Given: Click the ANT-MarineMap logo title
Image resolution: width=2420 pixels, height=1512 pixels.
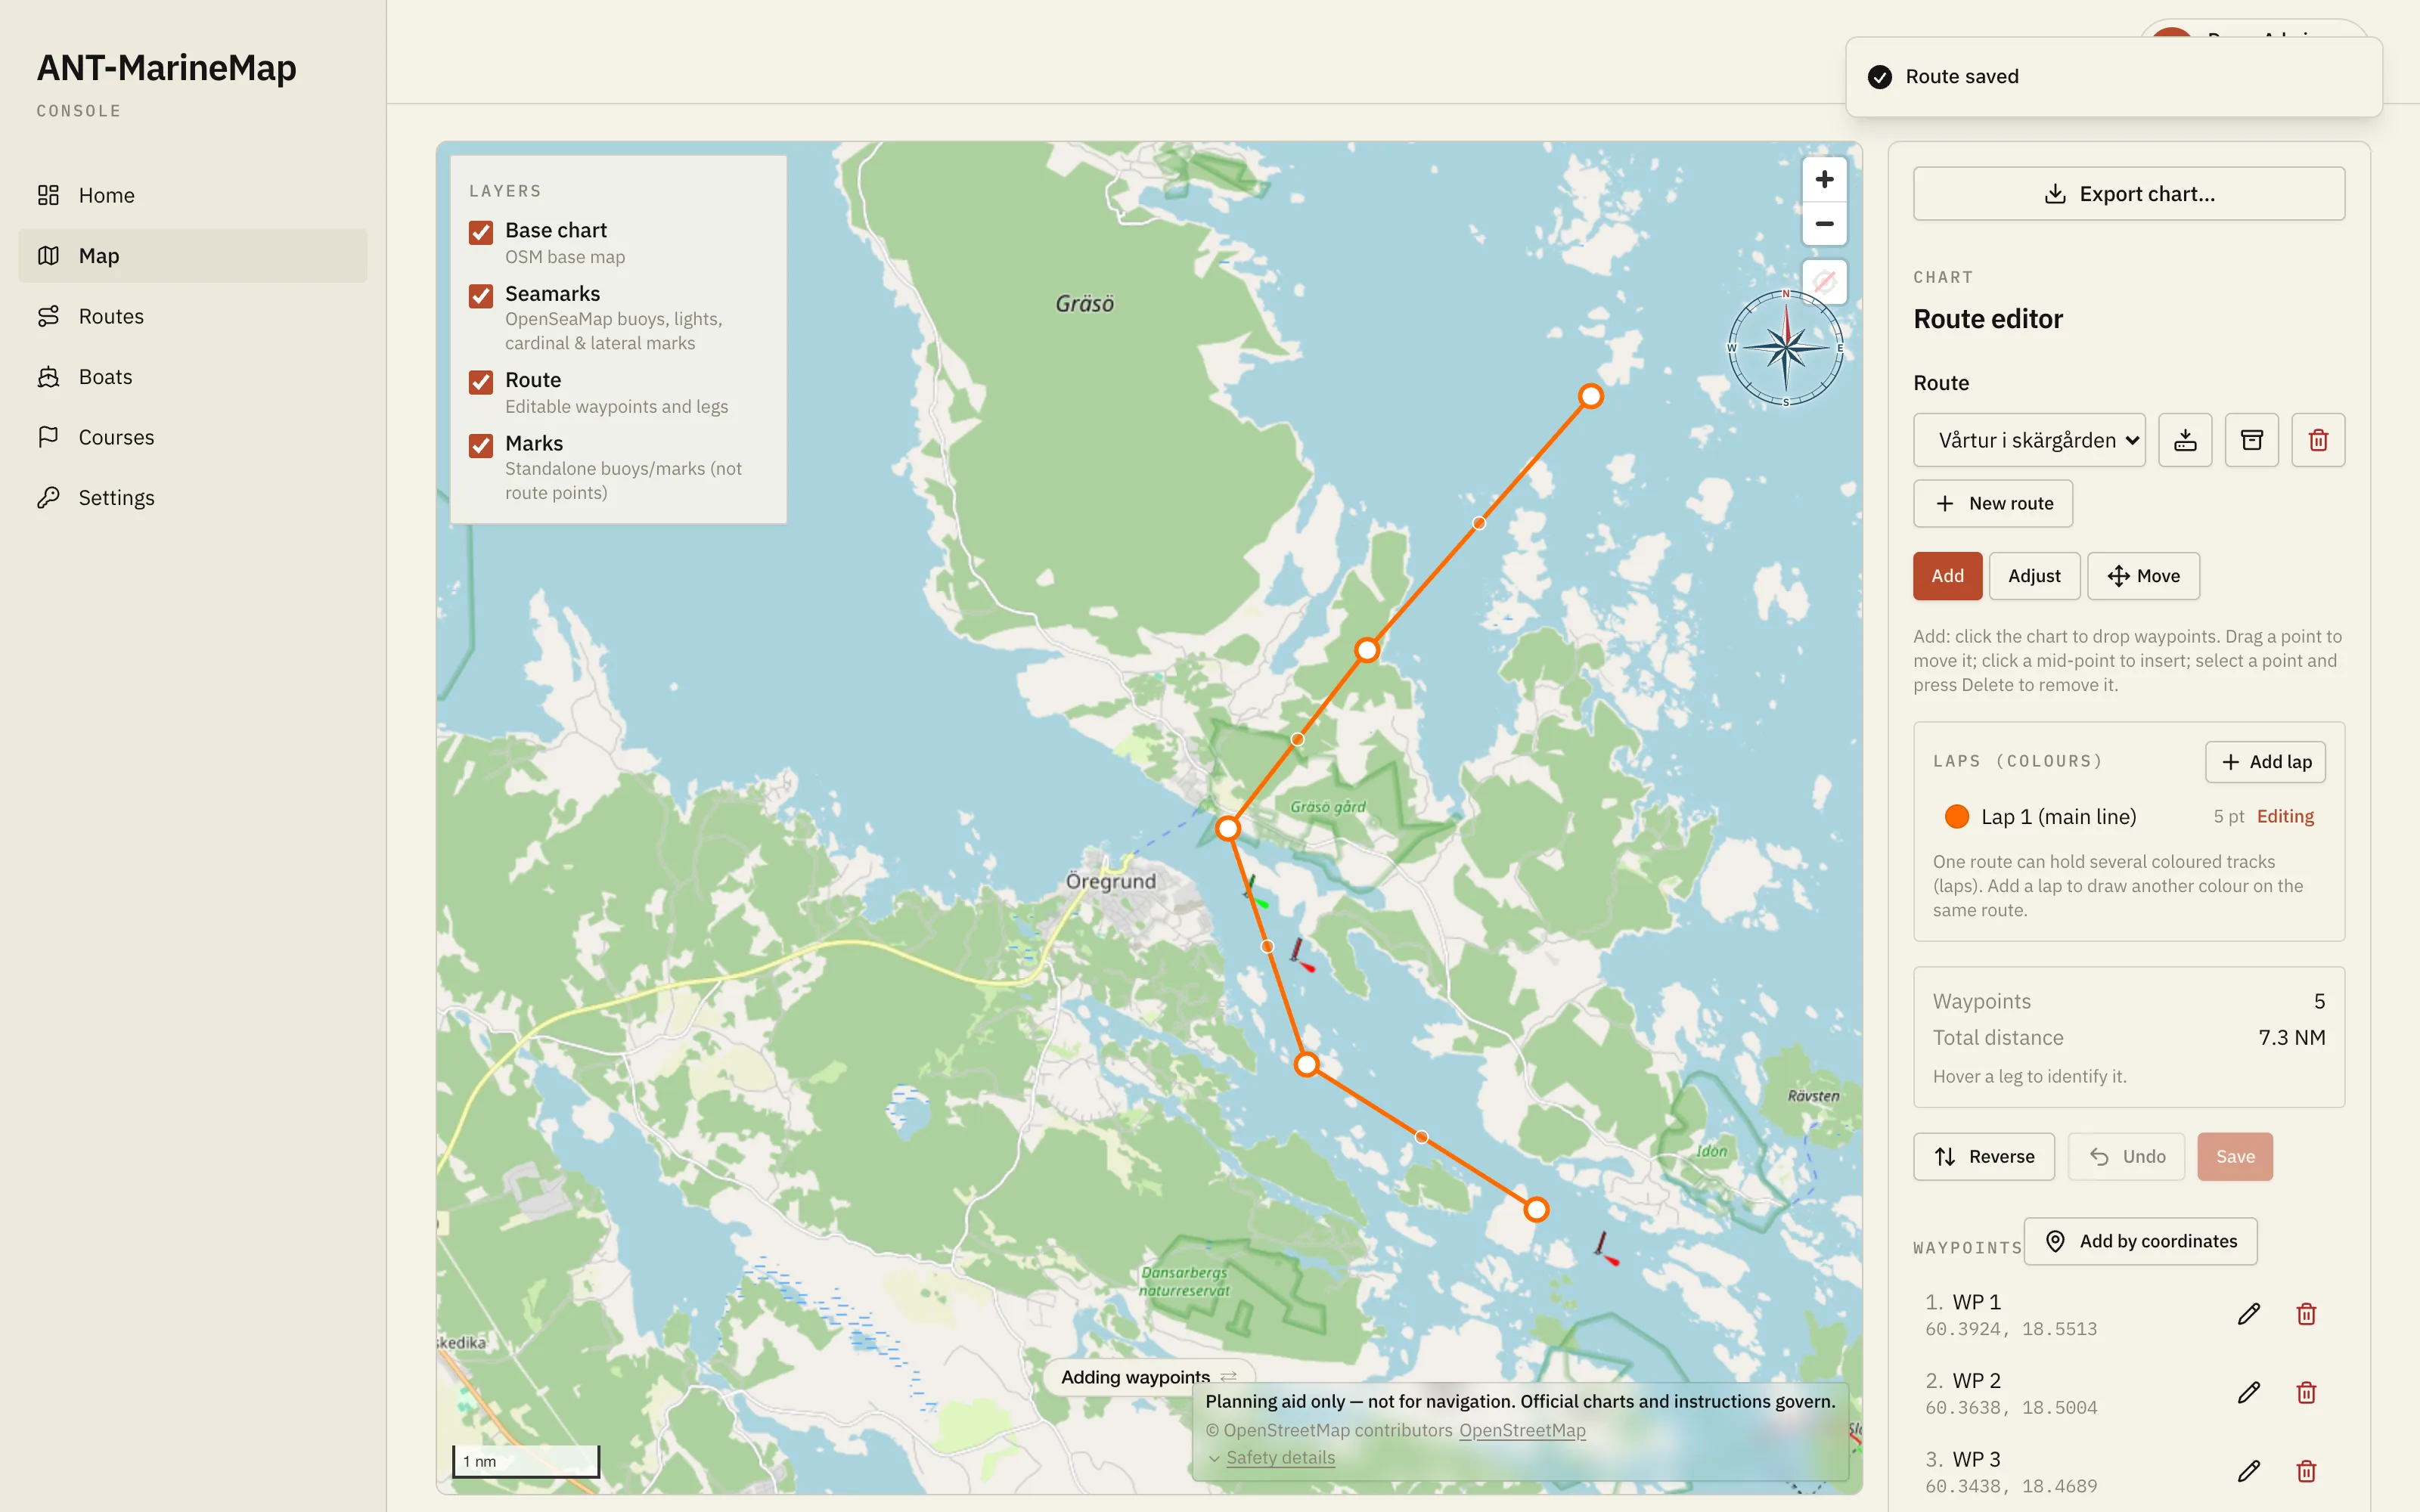Looking at the screenshot, I should (167, 68).
